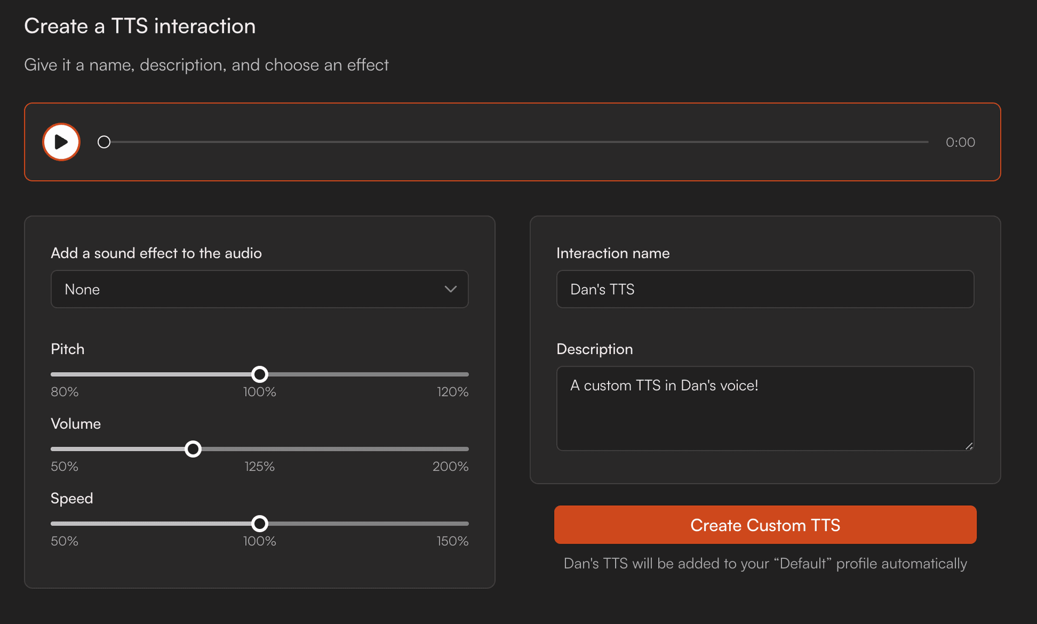Set Pitch to the 120% end
1037x624 pixels.
[x=467, y=374]
